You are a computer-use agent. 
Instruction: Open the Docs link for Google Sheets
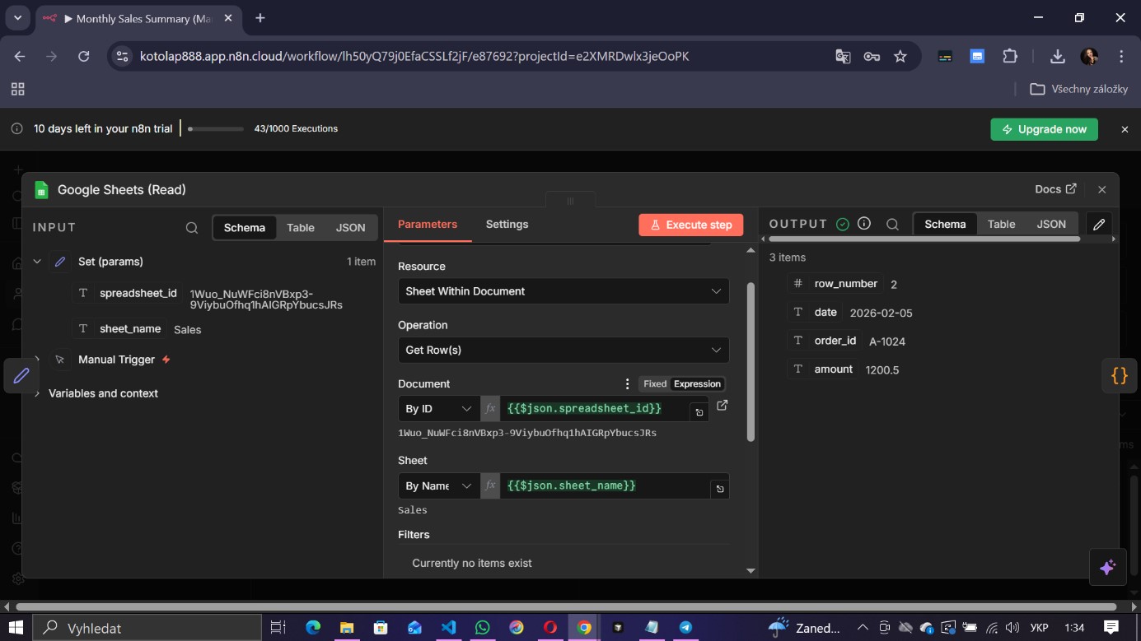(1055, 189)
